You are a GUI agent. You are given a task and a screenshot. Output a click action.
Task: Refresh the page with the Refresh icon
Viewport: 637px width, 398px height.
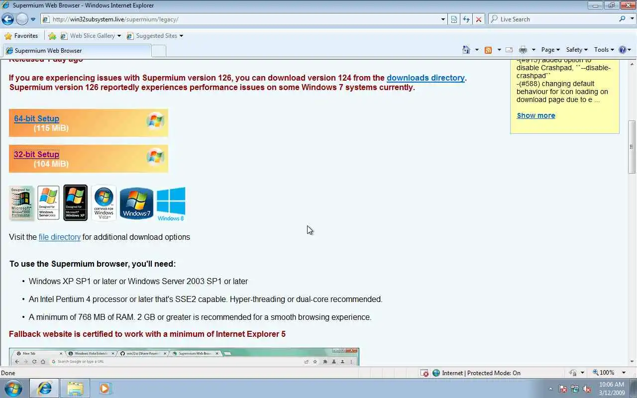coord(466,19)
